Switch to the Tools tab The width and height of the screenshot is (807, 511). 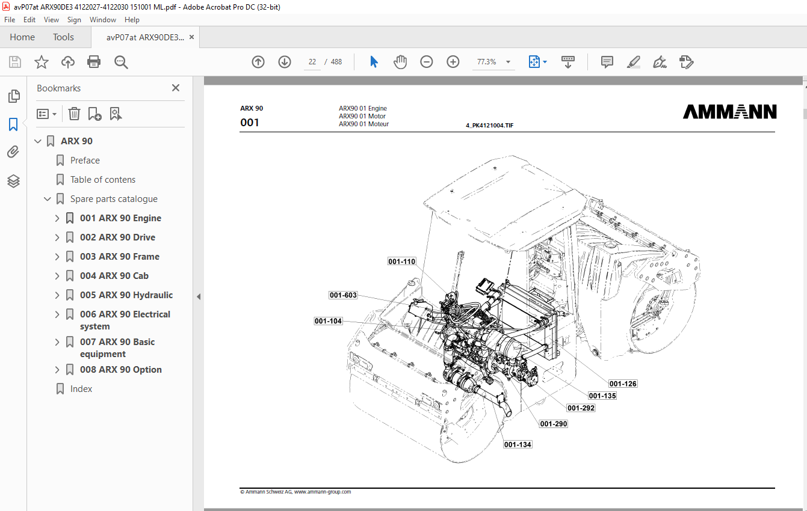(x=63, y=37)
